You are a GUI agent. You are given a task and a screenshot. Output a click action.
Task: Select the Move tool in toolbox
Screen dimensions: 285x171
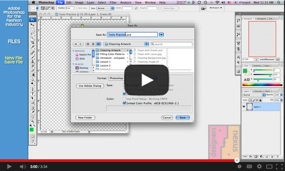(x=32, y=25)
